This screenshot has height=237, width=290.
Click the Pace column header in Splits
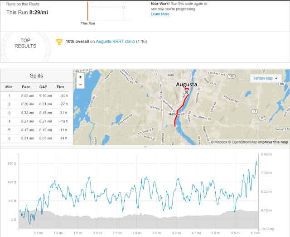coord(26,87)
